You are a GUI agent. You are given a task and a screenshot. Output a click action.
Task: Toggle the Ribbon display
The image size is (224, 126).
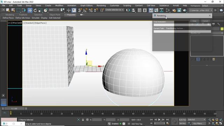(151, 10)
